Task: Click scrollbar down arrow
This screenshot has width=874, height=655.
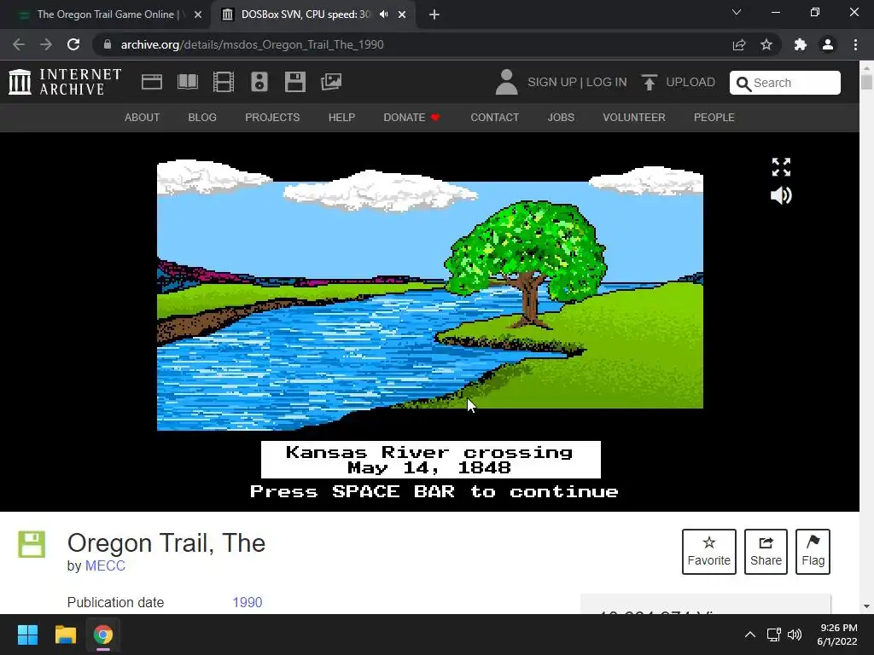Action: (866, 606)
